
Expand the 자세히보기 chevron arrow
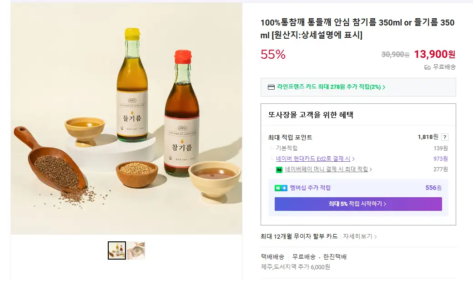[376, 237]
